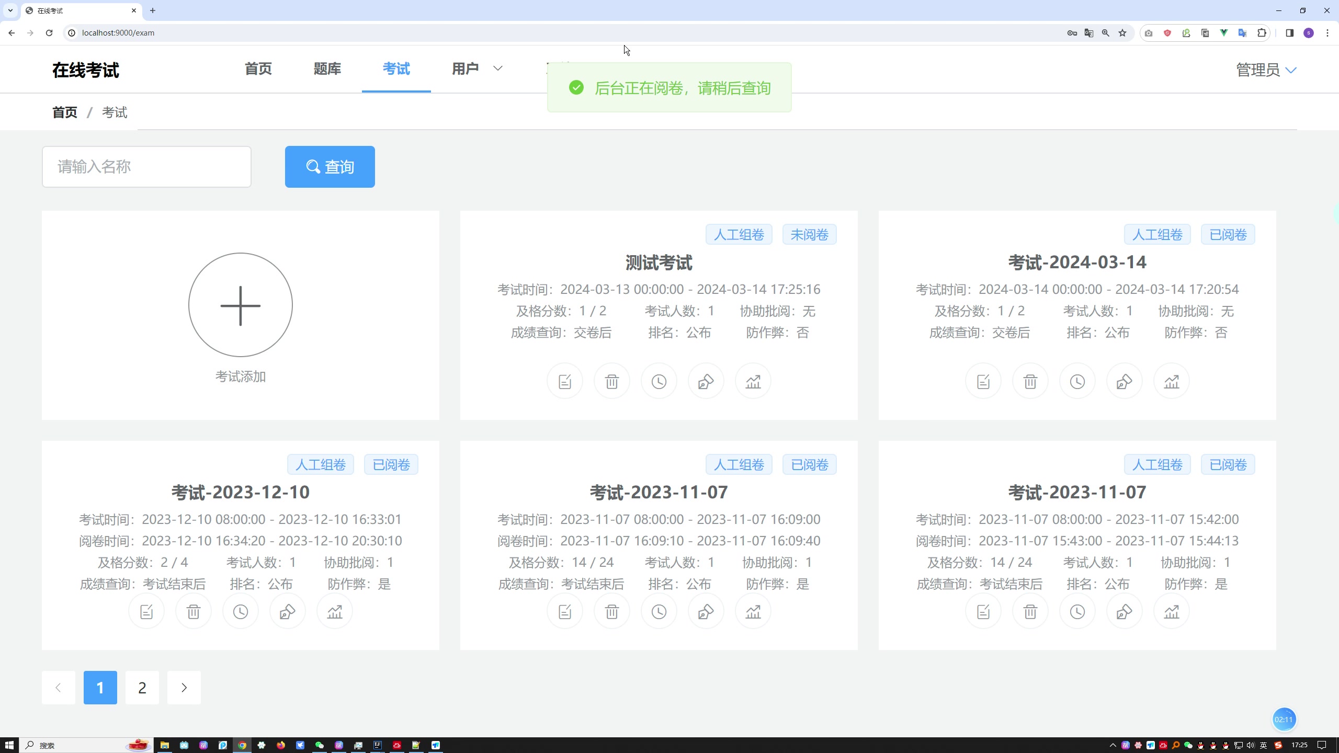1339x753 pixels.
Task: Click the 在线考试 site logo text
Action: [86, 70]
